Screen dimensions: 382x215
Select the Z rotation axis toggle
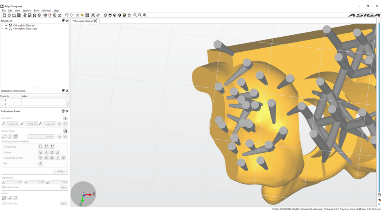click(x=15, y=137)
